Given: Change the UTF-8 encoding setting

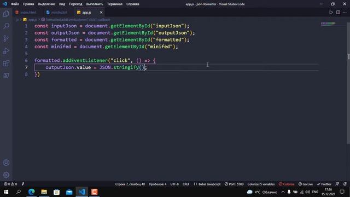Looking at the screenshot, I should click(x=174, y=184).
